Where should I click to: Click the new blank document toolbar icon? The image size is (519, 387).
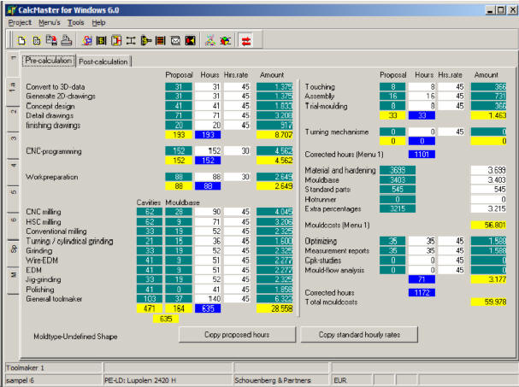(x=22, y=40)
